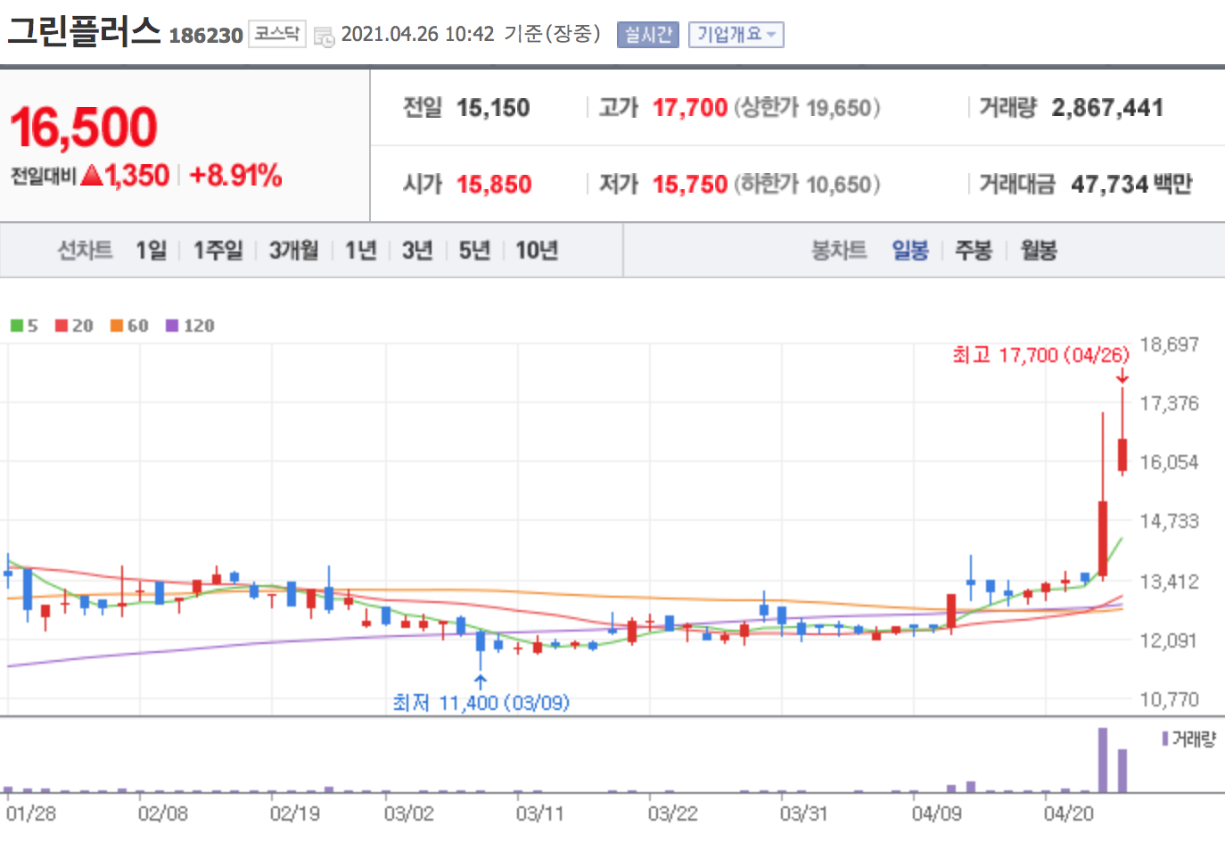Click the tallest volume bar near 04/20
Image resolution: width=1225 pixels, height=842 pixels.
1103,760
